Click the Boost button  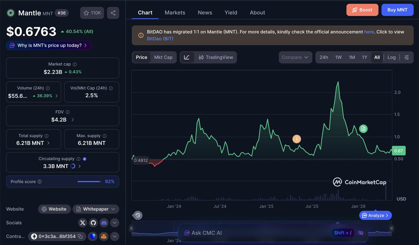[x=362, y=10]
